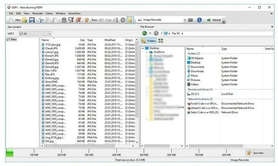Open the Edit menu
This screenshot has height=166, width=278.
click(x=18, y=13)
